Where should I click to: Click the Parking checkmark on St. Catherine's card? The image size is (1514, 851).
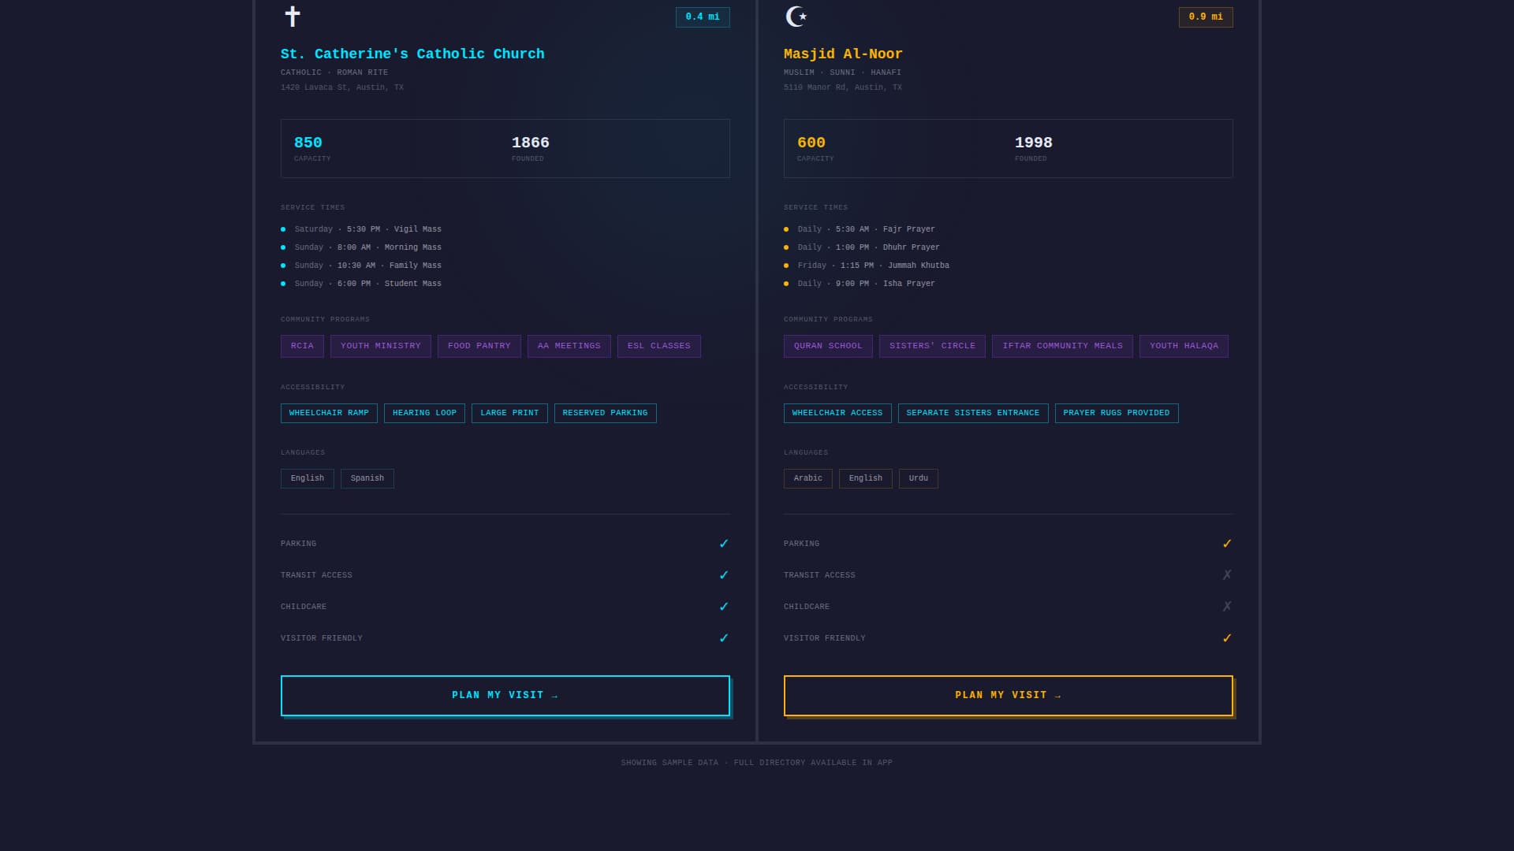tap(724, 544)
